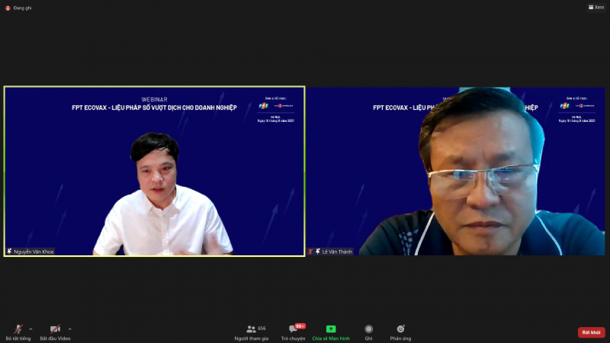Click the Ghi record icon
Screen dimensions: 610x343
pos(368,329)
